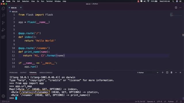Click the feedback icon in status bar
The height and width of the screenshot is (103, 184).
[x=177, y=102]
